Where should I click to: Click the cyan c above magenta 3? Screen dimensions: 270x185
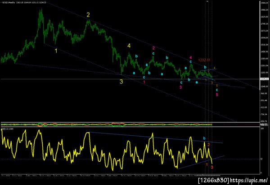tap(181, 82)
